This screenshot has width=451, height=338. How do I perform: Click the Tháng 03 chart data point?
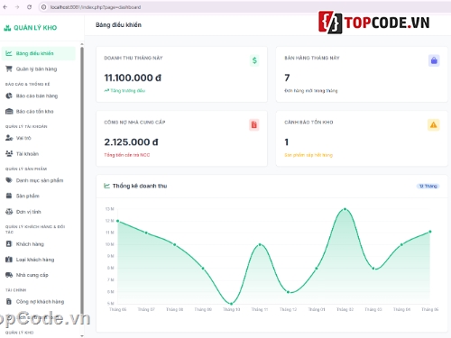pos(373,269)
